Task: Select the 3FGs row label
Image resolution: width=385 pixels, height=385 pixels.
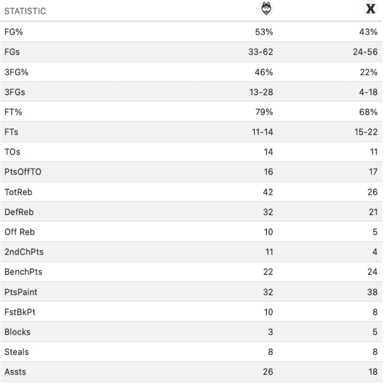Action: (15, 92)
